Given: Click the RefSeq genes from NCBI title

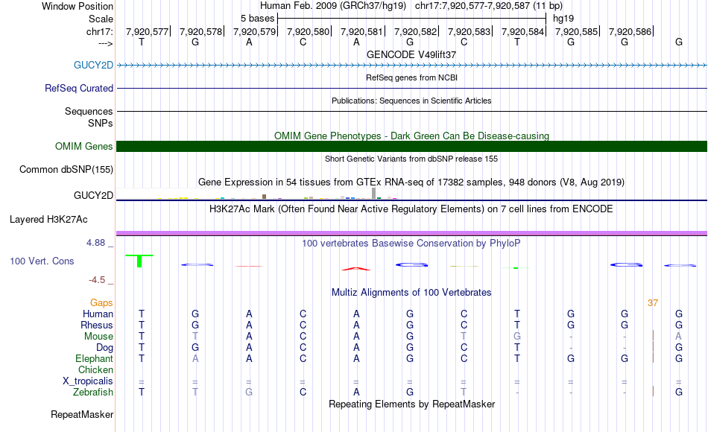Looking at the screenshot, I should pyautogui.click(x=411, y=77).
